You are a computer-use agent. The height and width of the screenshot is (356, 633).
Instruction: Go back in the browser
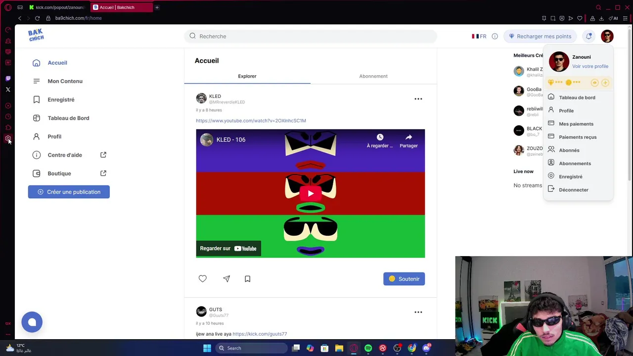[x=20, y=18]
